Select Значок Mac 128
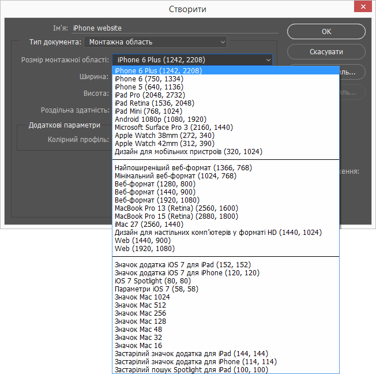376x374 pixels. point(225,321)
